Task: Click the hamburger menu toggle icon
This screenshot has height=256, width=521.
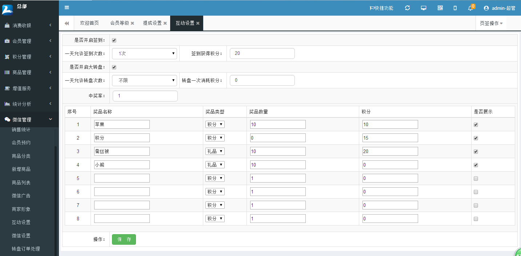Action: (x=67, y=8)
